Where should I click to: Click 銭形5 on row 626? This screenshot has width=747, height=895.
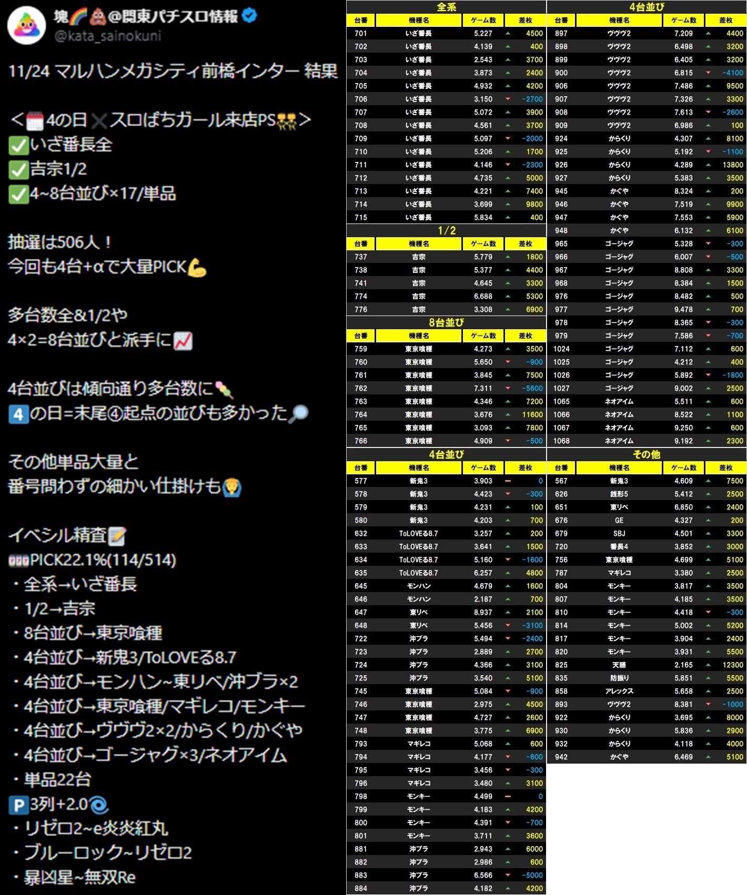coord(619,494)
